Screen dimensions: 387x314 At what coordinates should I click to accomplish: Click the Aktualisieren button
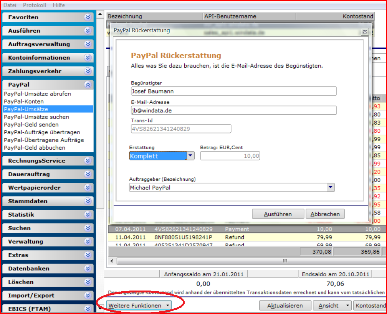285,306
